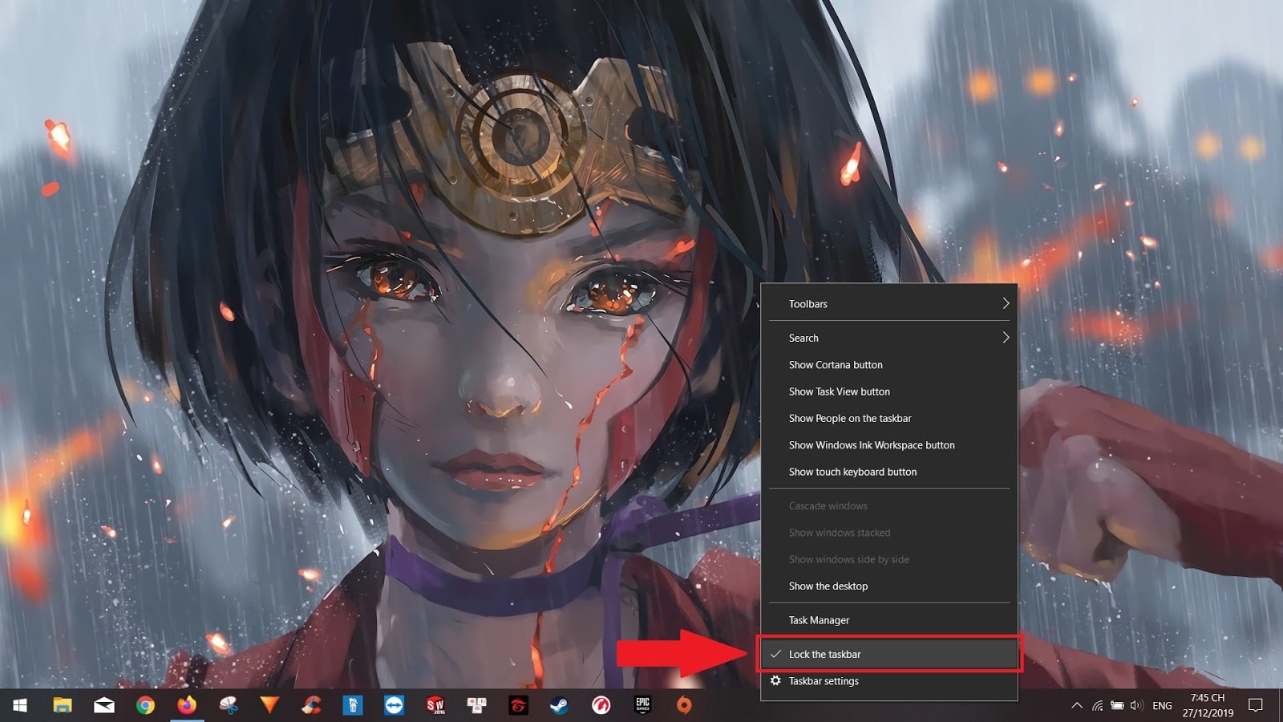The height and width of the screenshot is (722, 1283).
Task: Choose Show the desktop in the menu
Action: [889, 586]
